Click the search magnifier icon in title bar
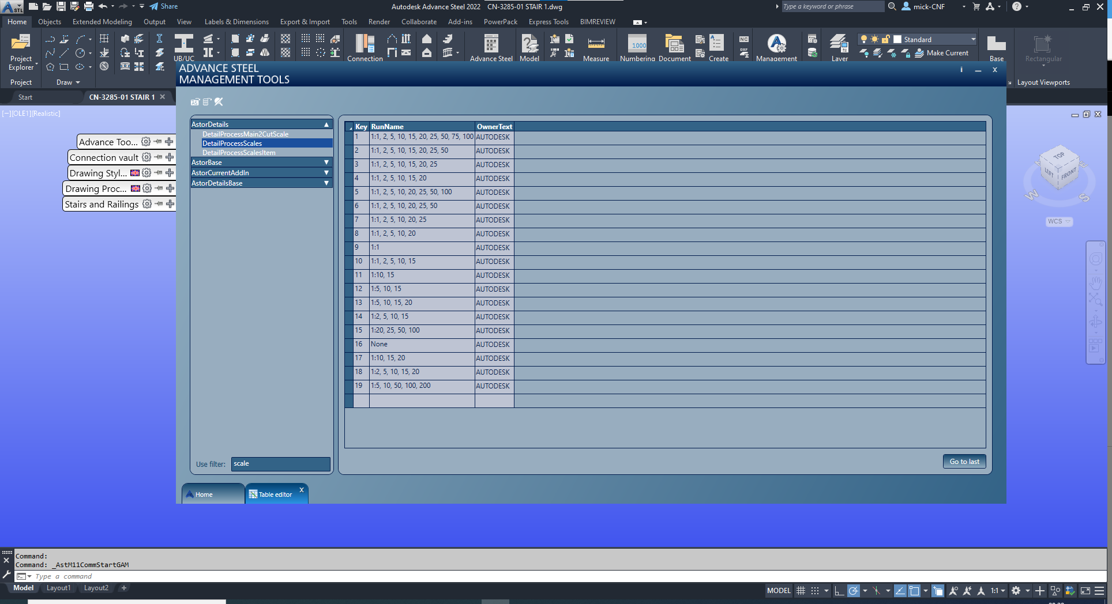Viewport: 1112px width, 604px height. point(892,6)
